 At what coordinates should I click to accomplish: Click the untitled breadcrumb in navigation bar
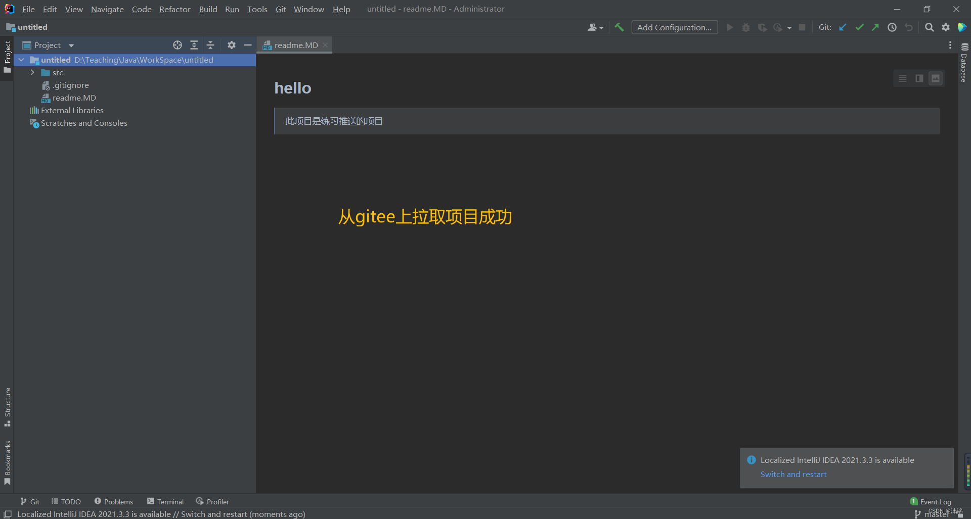pos(27,27)
